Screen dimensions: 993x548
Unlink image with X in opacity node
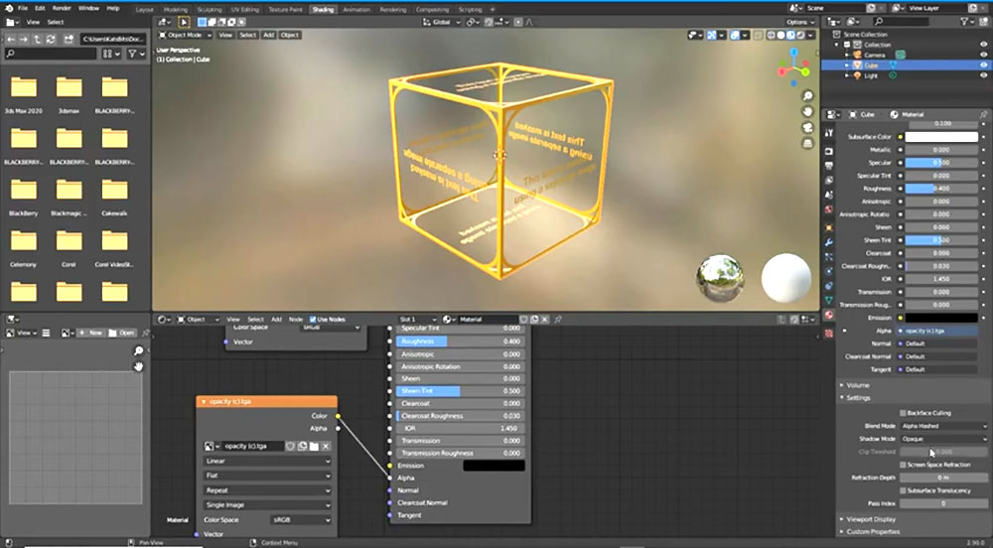[326, 447]
